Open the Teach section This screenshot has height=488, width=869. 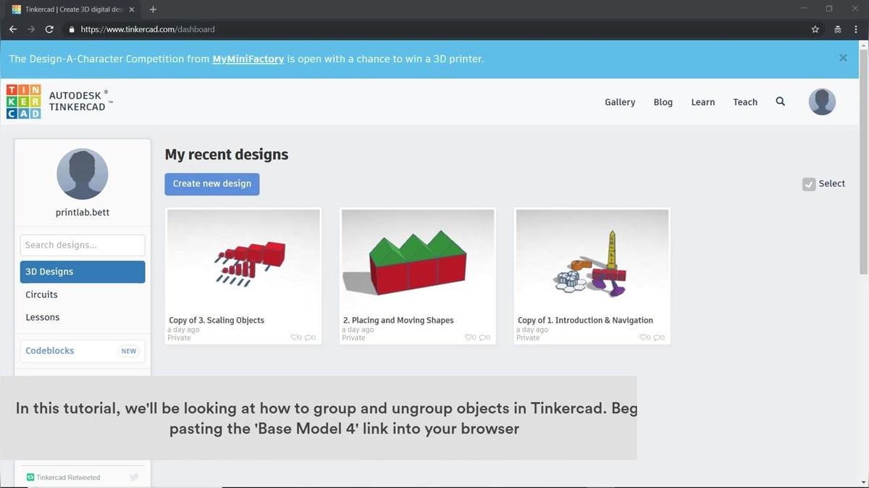(745, 102)
